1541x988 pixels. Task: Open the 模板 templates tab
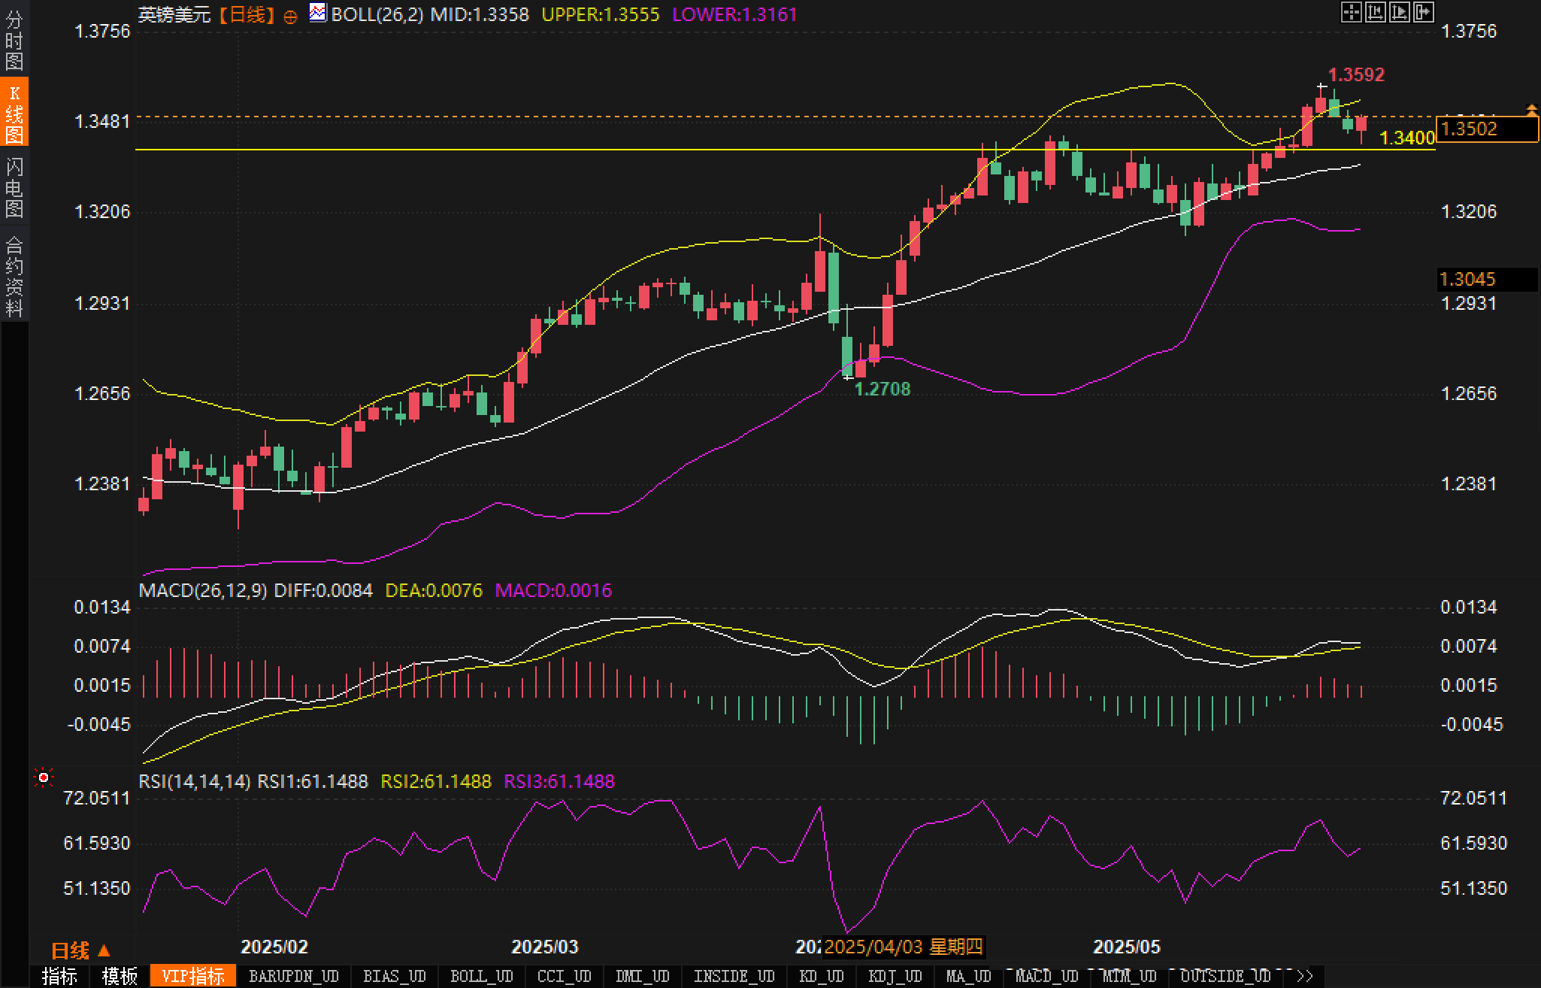point(120,976)
